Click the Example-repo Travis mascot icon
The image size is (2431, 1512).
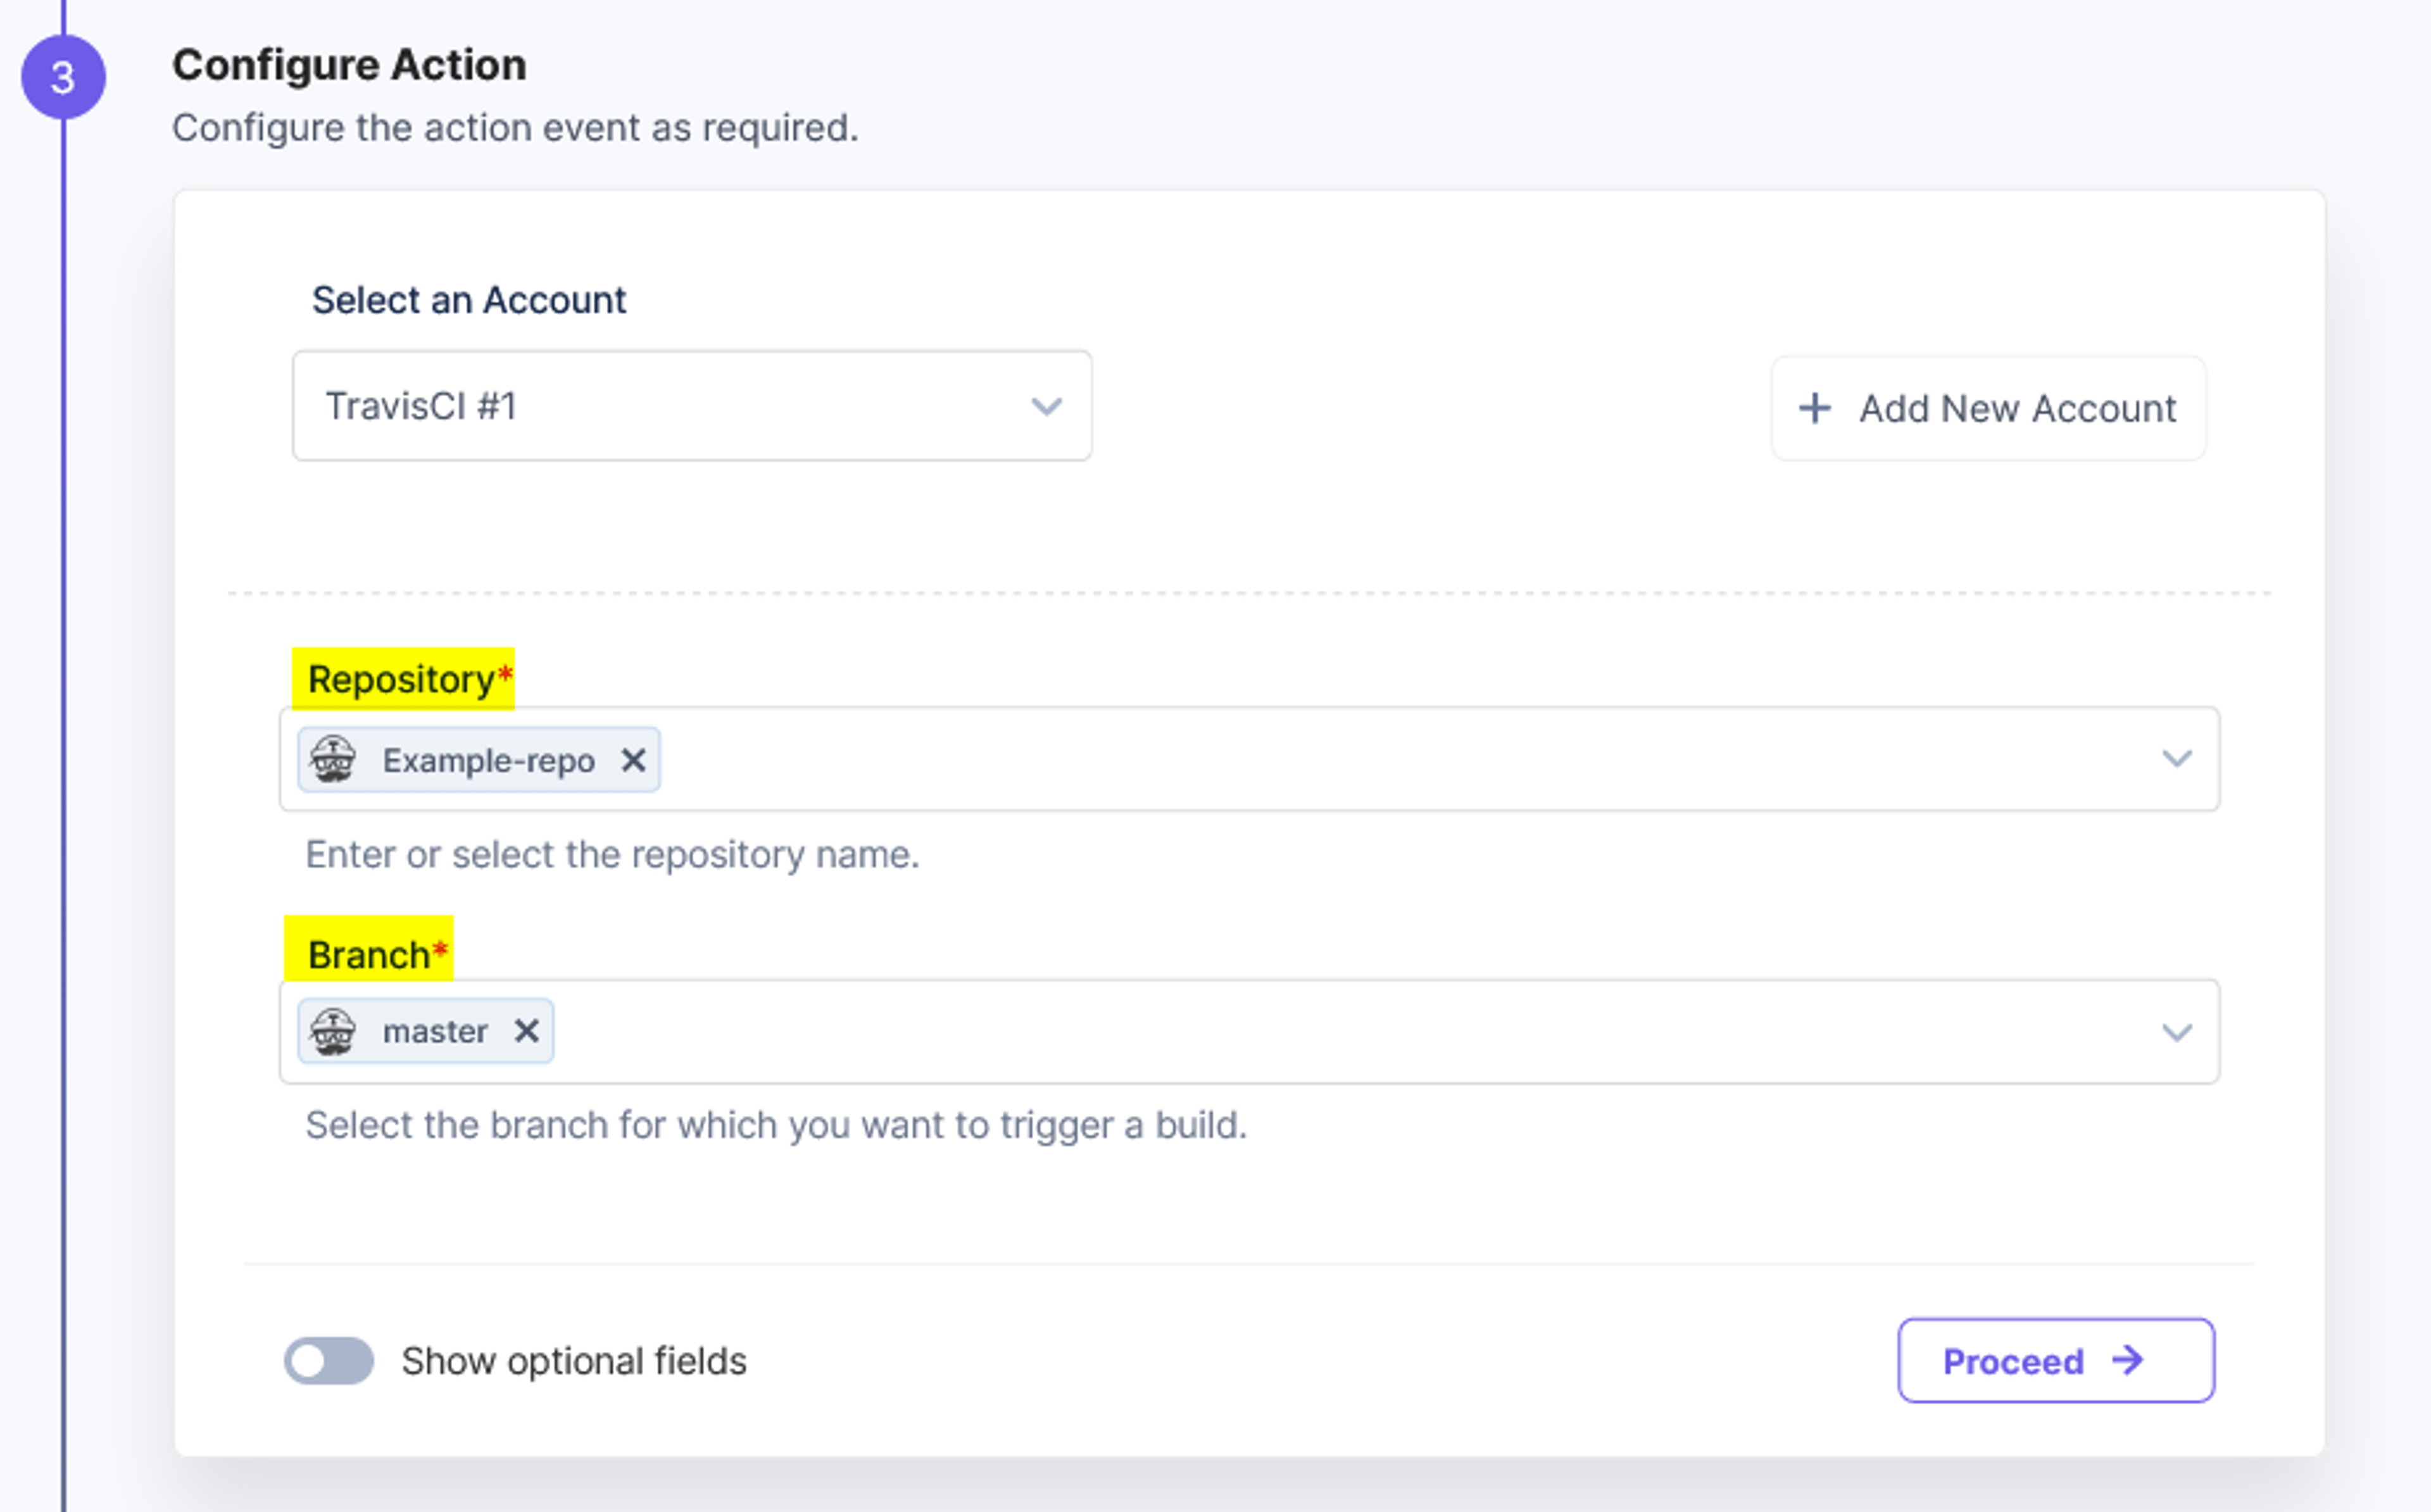click(x=333, y=760)
